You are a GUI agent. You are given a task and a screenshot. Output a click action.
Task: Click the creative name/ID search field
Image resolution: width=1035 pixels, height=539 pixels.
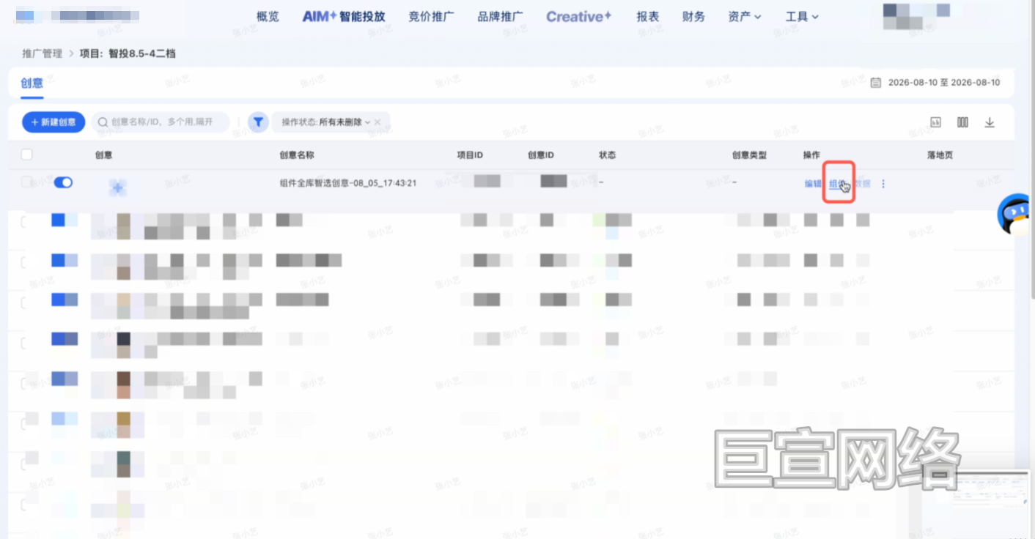tap(161, 122)
